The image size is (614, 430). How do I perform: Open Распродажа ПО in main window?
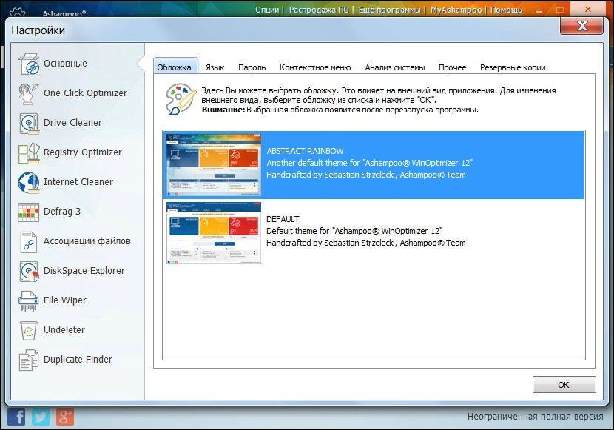click(319, 10)
